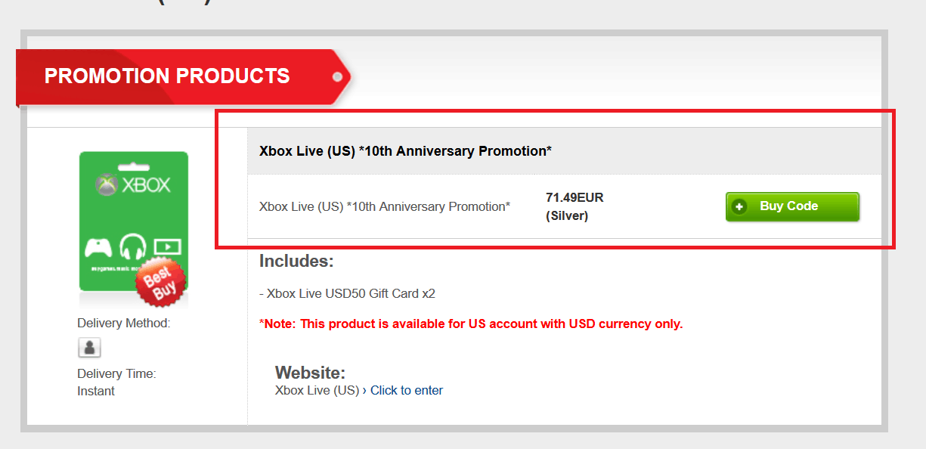This screenshot has width=926, height=449.
Task: Click the green Buy Code button
Action: point(792,206)
